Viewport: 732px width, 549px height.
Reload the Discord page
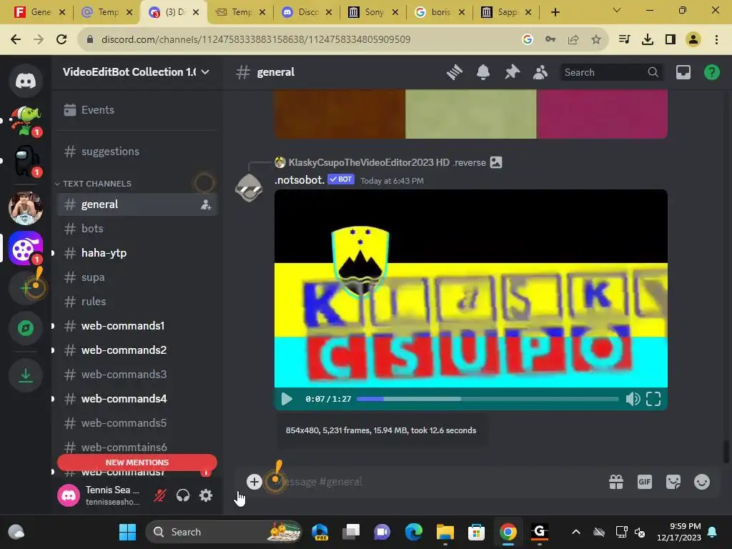[61, 39]
